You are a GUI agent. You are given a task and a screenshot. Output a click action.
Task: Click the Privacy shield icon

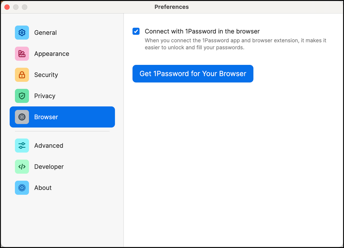click(x=22, y=96)
